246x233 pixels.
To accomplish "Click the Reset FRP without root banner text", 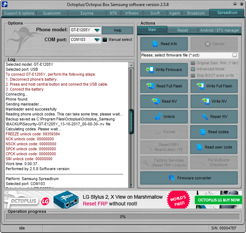I will 110,204.
